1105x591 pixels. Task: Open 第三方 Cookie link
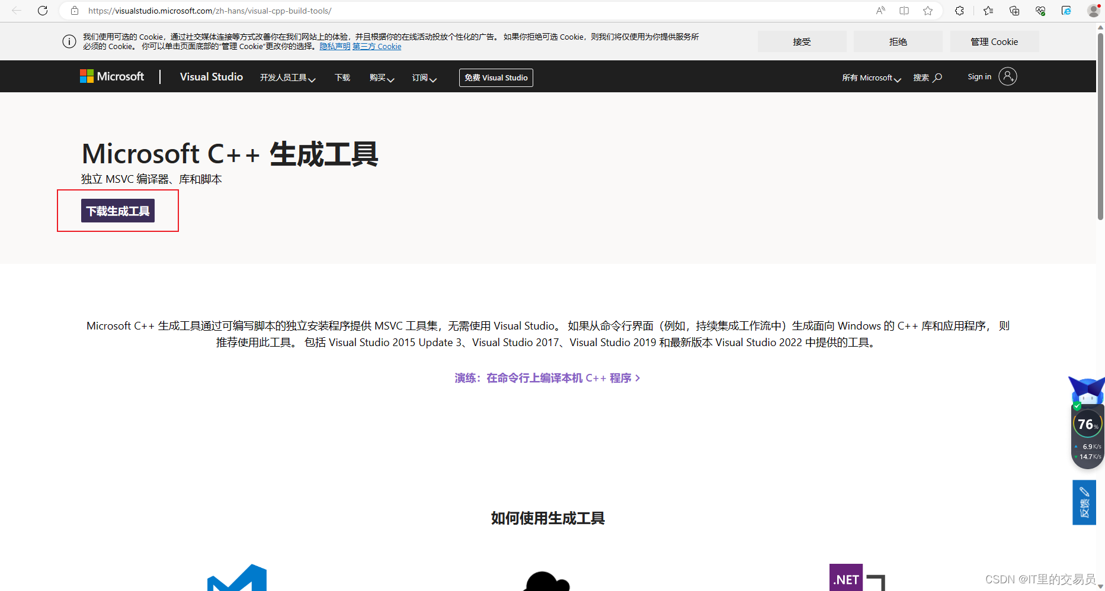point(377,46)
